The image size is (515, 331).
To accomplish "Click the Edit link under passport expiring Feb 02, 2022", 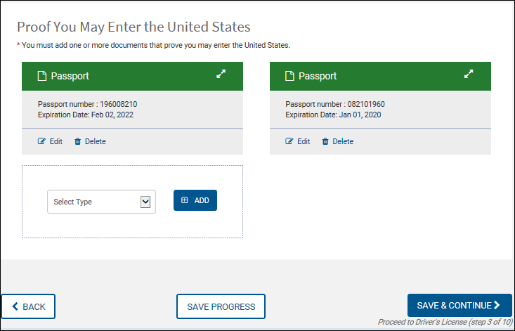I will pos(56,141).
